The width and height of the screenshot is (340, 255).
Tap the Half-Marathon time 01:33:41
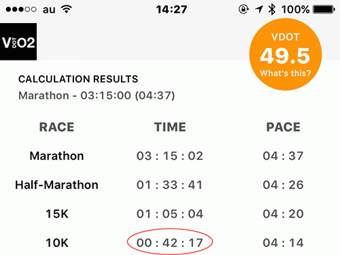tap(170, 185)
